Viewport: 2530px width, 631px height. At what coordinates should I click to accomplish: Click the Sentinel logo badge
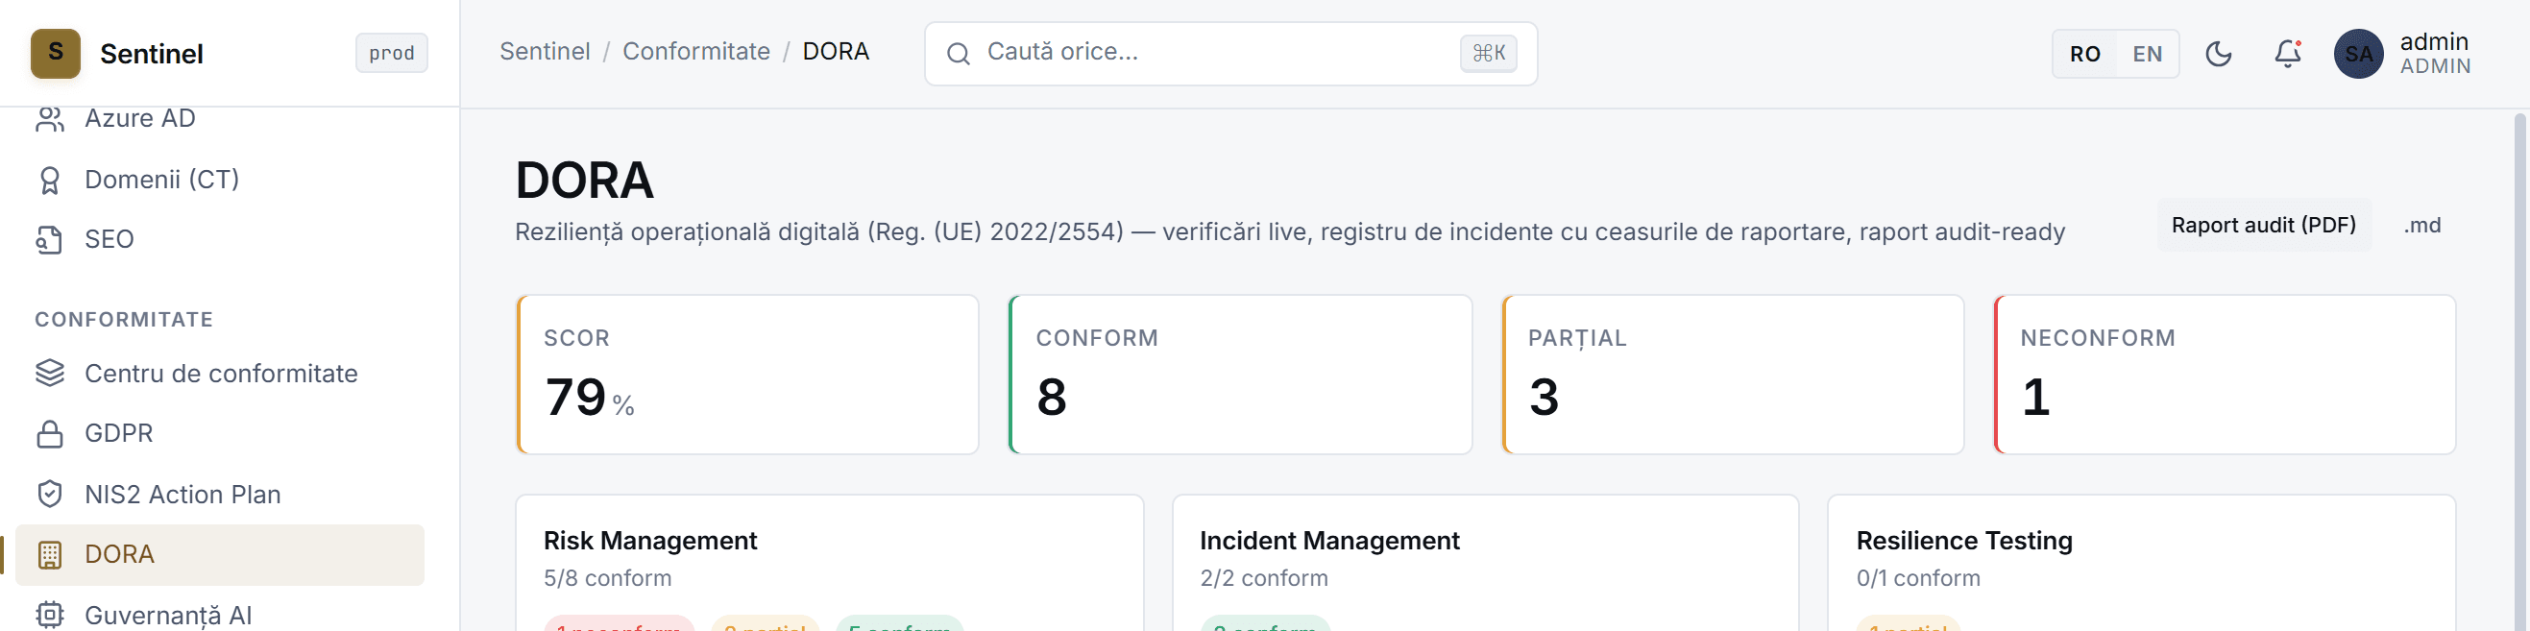[55, 53]
